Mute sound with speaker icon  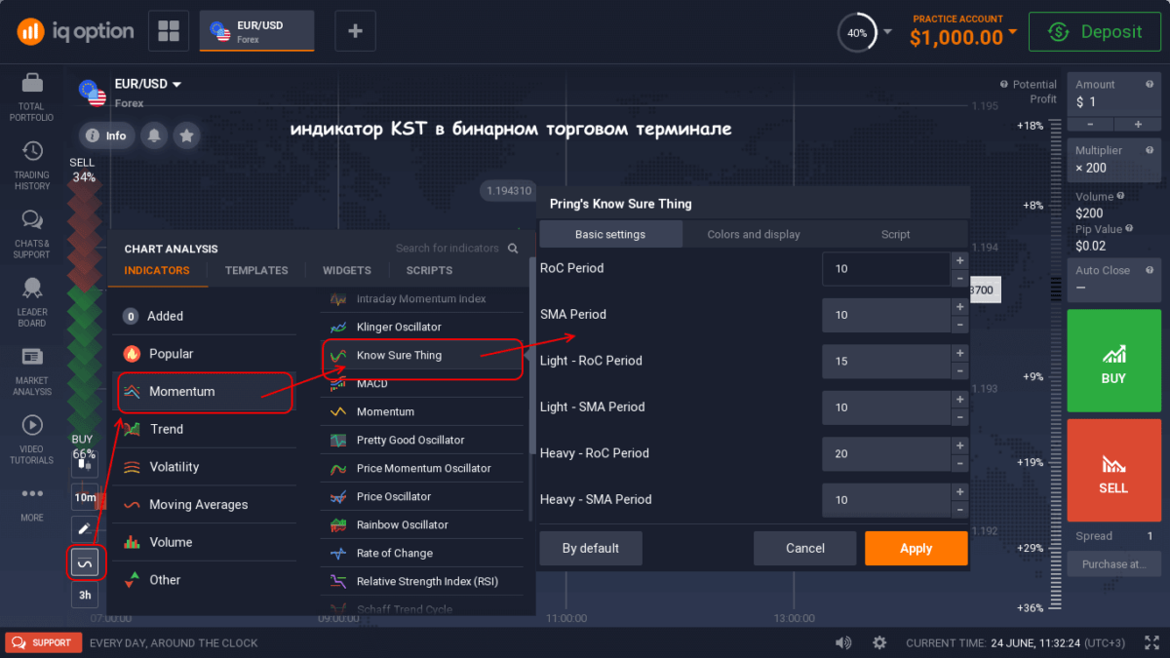coord(843,642)
